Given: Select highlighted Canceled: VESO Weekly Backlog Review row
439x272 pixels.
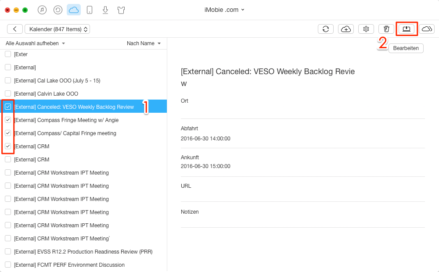Looking at the screenshot, I should [83, 106].
